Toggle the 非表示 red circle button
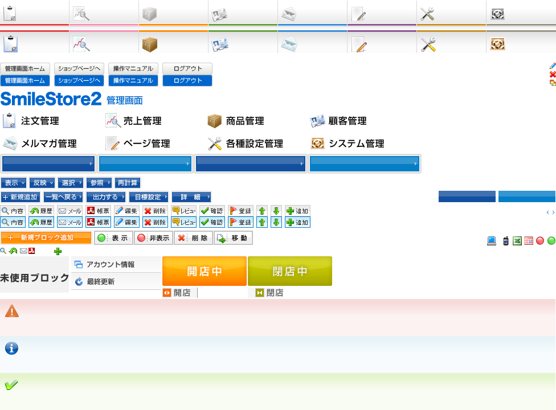 click(154, 238)
